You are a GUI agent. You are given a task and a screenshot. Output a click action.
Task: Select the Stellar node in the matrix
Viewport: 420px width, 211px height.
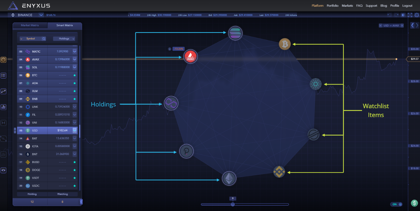(314, 135)
